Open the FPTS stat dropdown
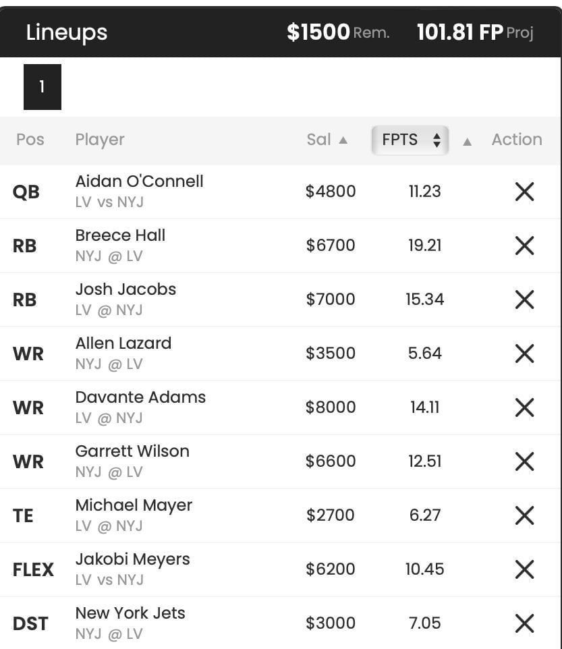The width and height of the screenshot is (562, 649). 410,140
